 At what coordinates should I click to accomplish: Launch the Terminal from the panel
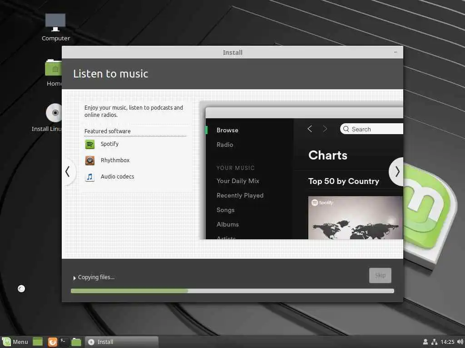64,342
